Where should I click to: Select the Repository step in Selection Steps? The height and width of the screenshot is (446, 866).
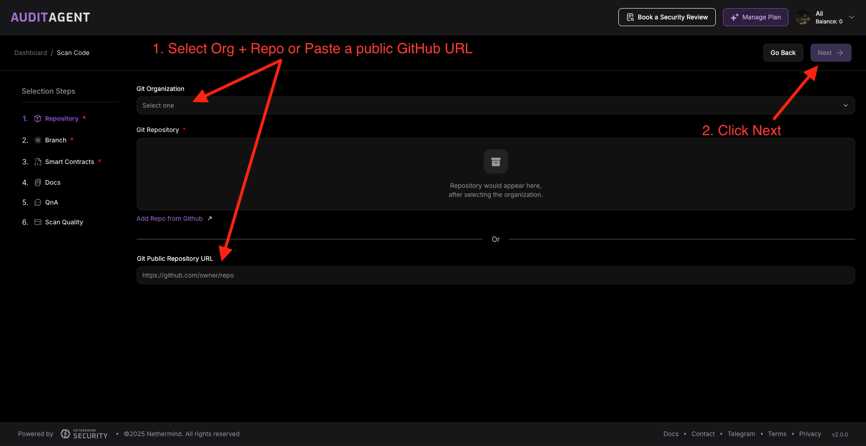coord(61,118)
